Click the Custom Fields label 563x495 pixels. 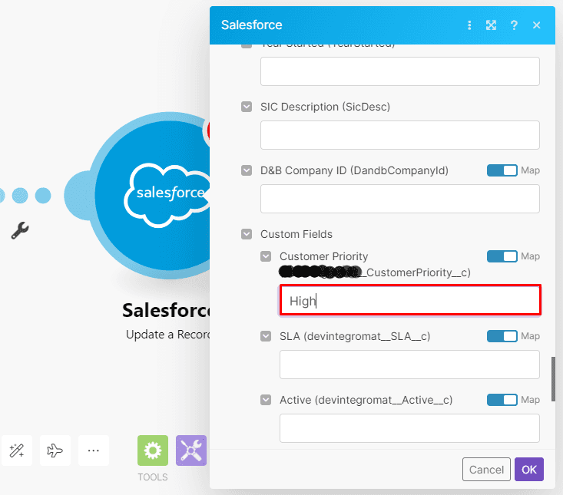click(x=296, y=234)
